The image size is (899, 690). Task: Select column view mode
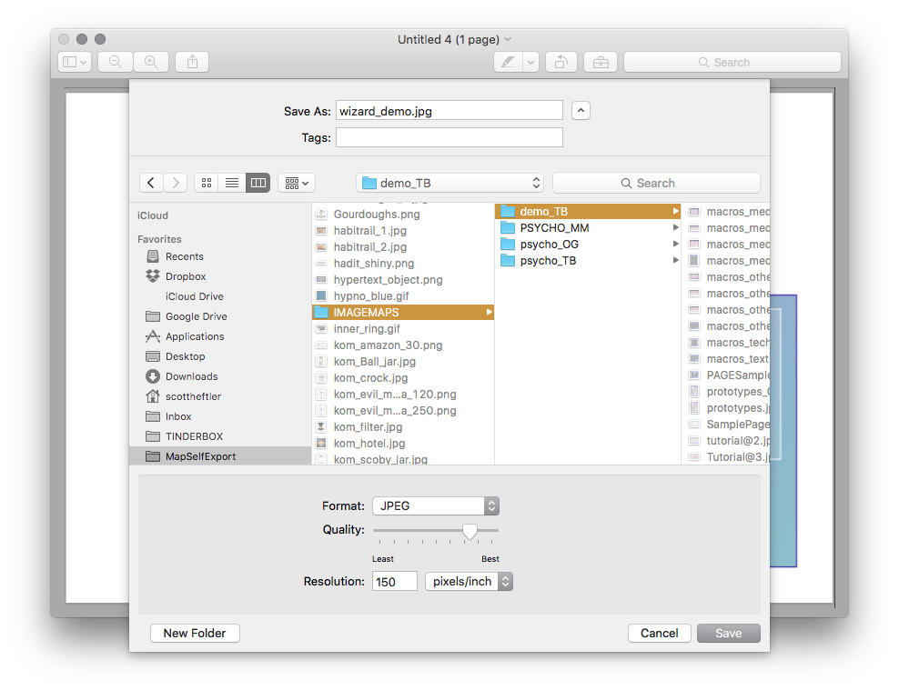[258, 182]
